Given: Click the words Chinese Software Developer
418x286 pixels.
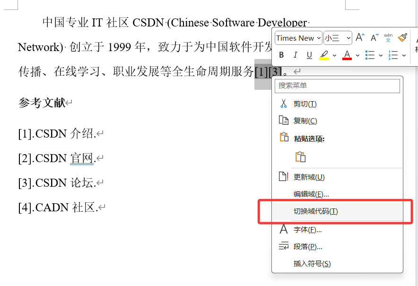Looking at the screenshot, I should (239, 23).
